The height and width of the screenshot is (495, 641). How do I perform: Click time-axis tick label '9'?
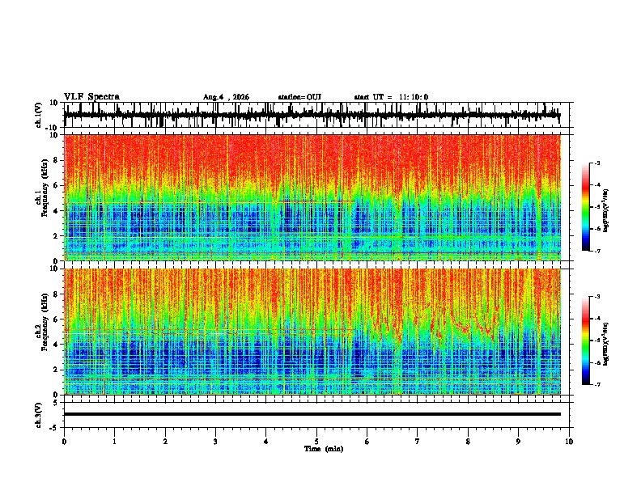(518, 442)
